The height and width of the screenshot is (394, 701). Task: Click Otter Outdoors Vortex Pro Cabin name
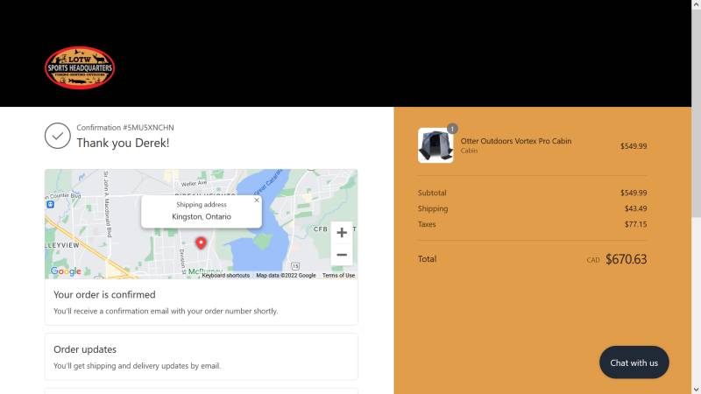pos(516,141)
